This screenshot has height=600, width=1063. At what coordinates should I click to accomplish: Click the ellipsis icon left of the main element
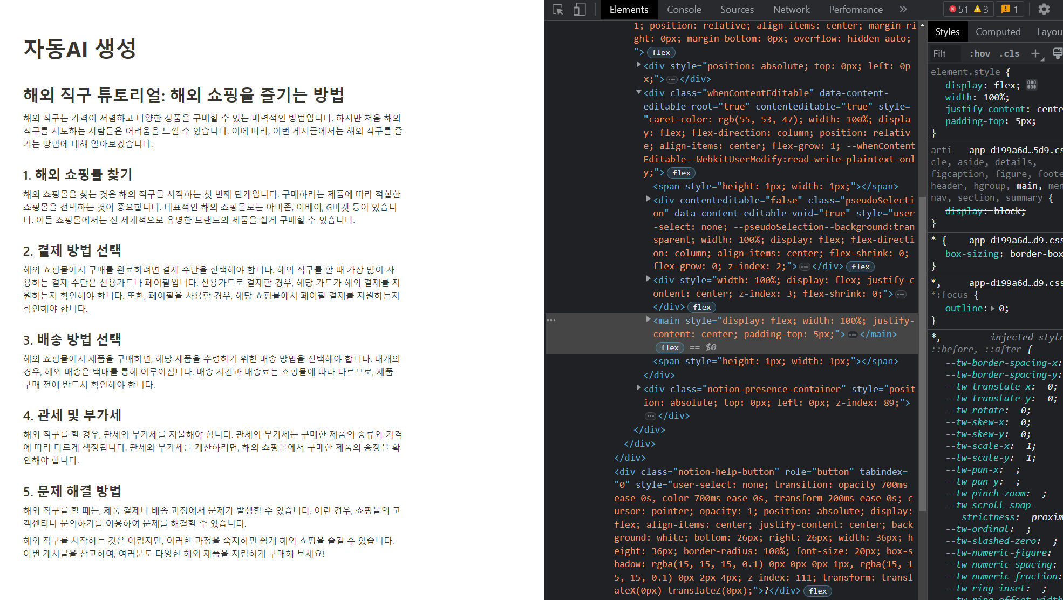[551, 320]
